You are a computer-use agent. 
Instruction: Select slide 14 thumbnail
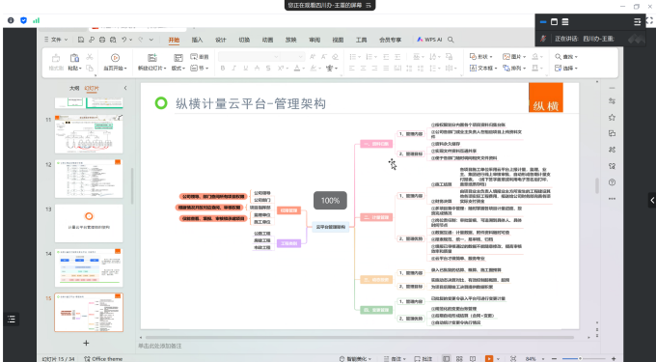[89, 267]
